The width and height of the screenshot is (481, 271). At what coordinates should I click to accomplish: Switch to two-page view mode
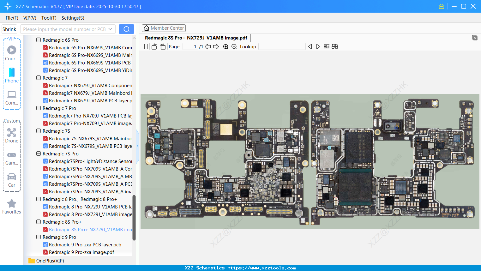point(145,46)
